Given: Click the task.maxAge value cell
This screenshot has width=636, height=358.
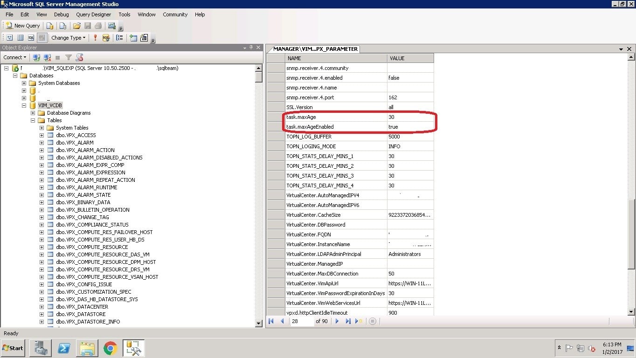Looking at the screenshot, I should click(x=410, y=117).
